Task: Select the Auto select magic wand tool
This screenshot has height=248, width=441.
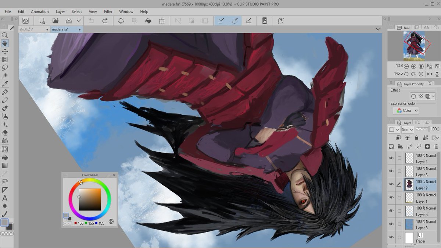Action: [x=5, y=76]
